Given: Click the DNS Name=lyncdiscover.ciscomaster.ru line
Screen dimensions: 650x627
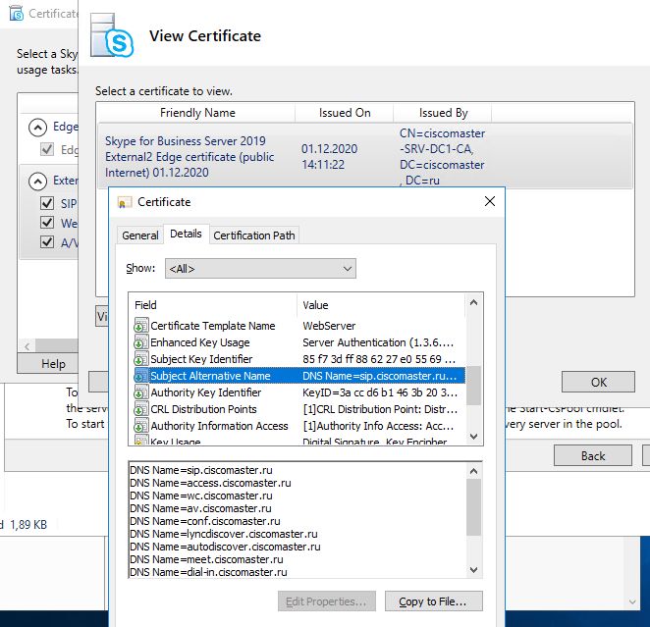Looking at the screenshot, I should 224,534.
